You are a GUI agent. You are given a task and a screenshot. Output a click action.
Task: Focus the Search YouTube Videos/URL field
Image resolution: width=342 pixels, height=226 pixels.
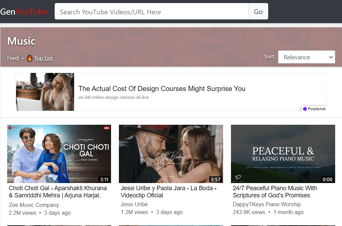point(152,11)
